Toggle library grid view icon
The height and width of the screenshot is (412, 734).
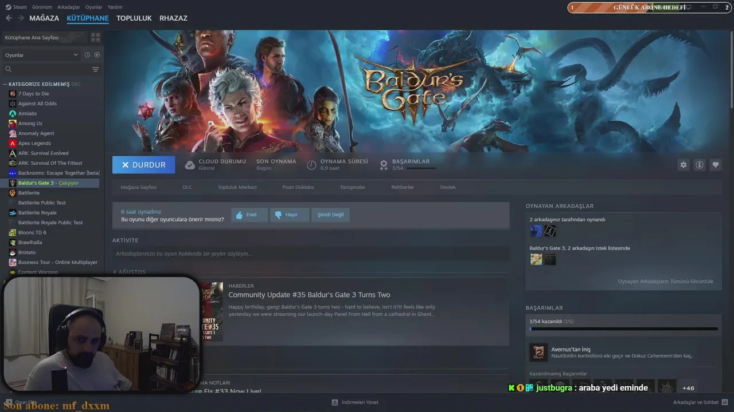click(95, 37)
